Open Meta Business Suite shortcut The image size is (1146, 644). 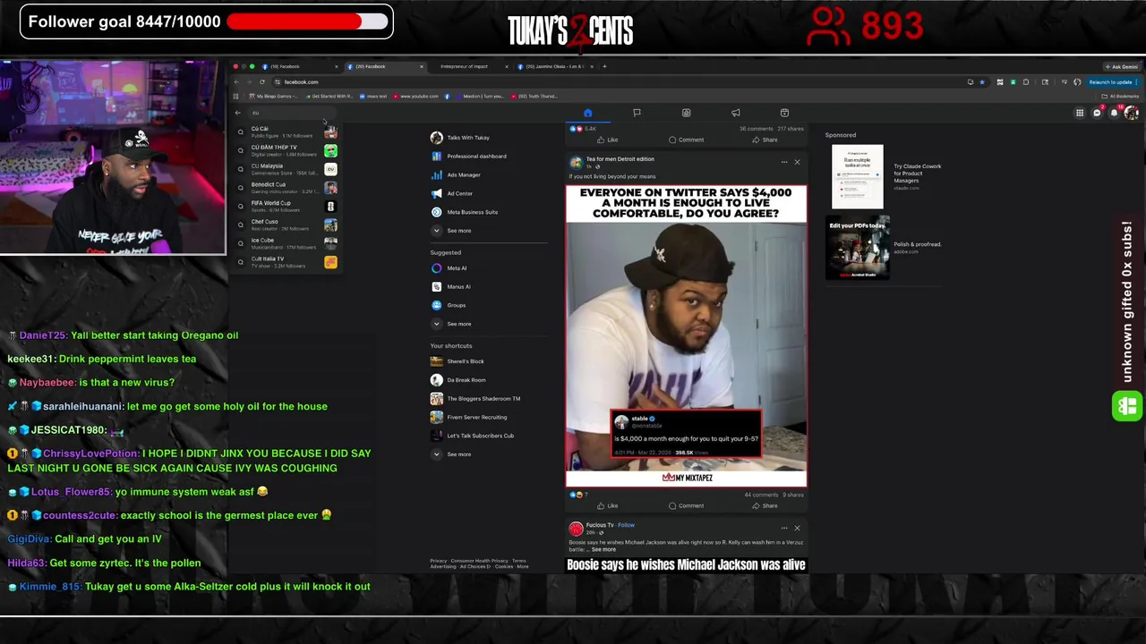point(465,212)
